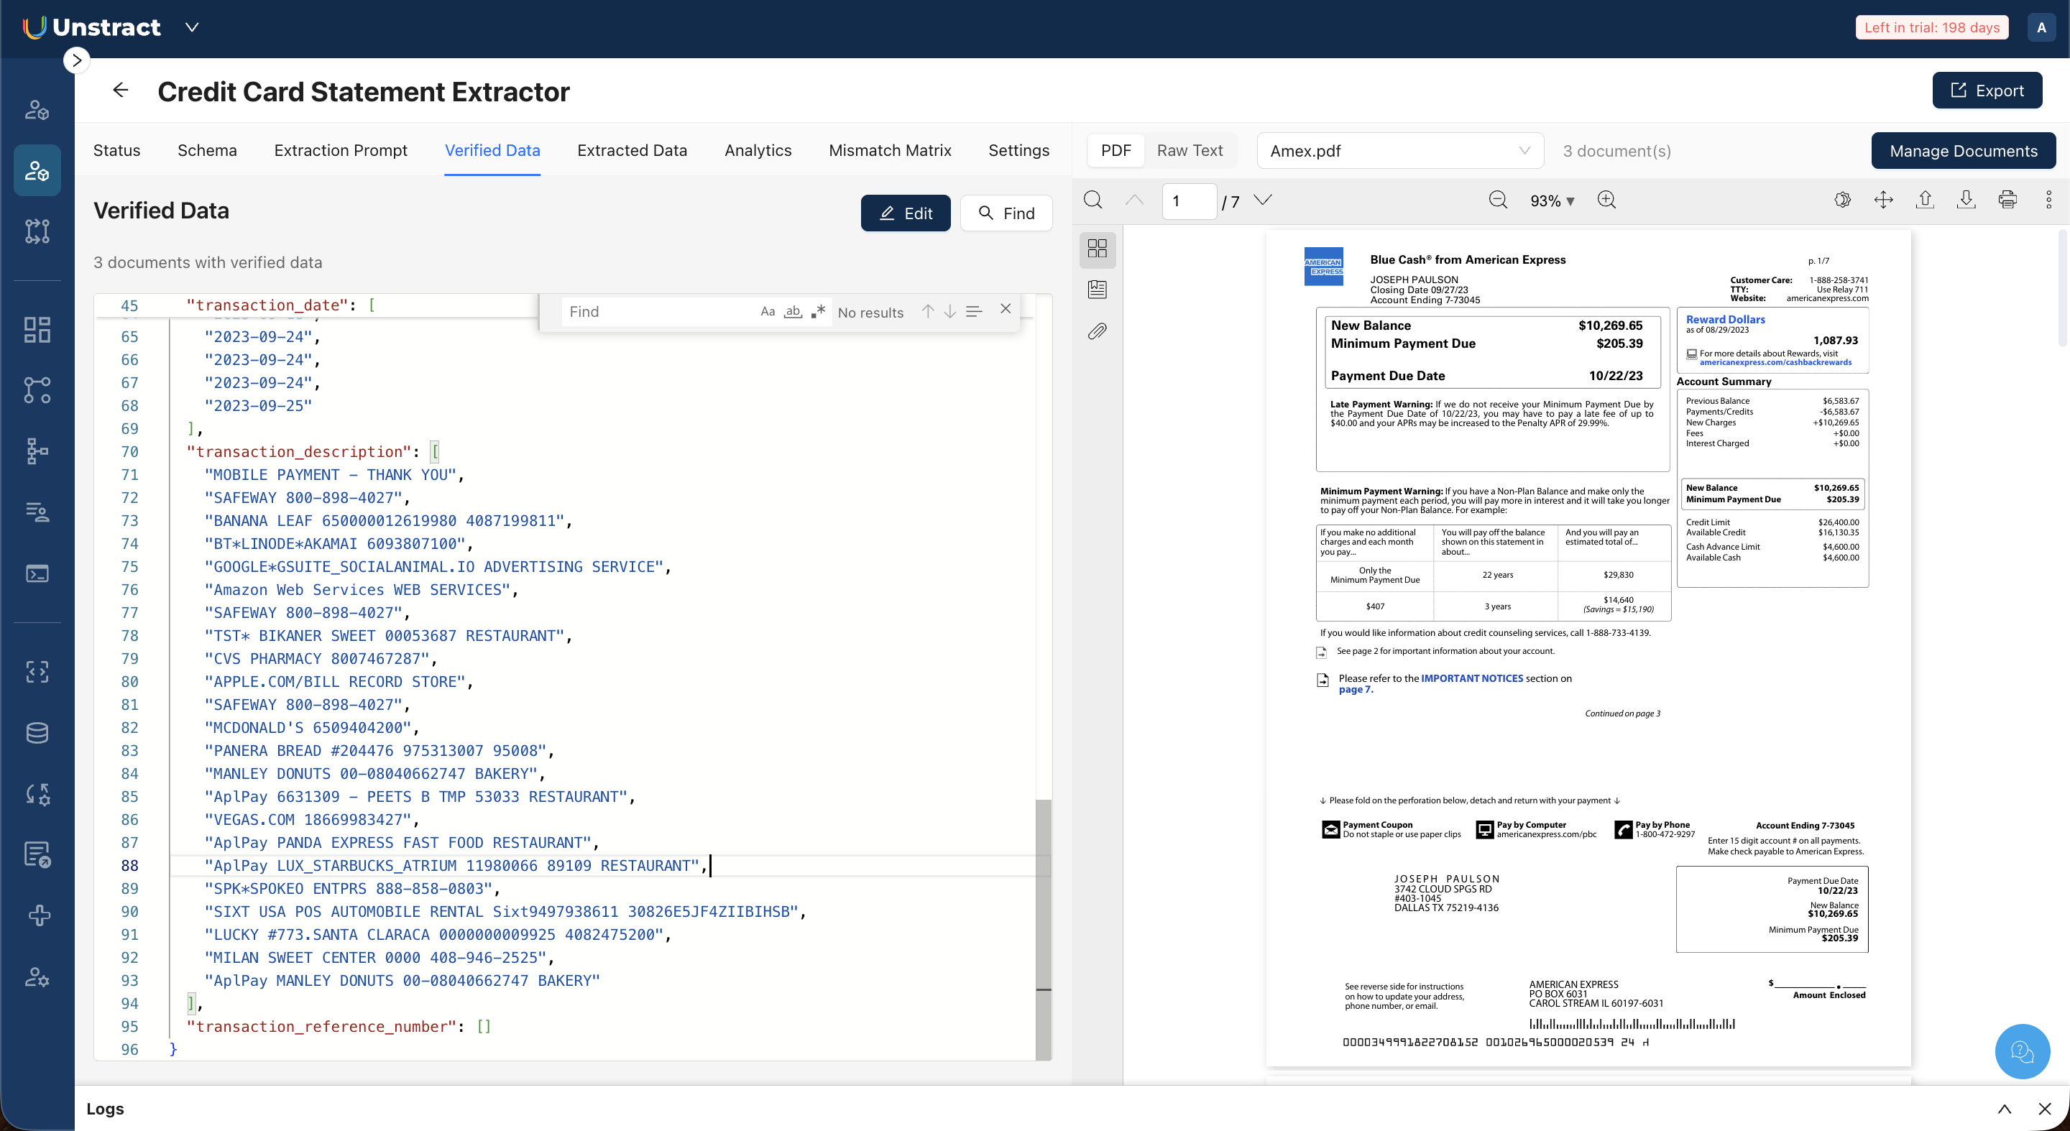The width and height of the screenshot is (2070, 1131).
Task: Open the 93% zoom level dropdown
Action: coord(1552,200)
